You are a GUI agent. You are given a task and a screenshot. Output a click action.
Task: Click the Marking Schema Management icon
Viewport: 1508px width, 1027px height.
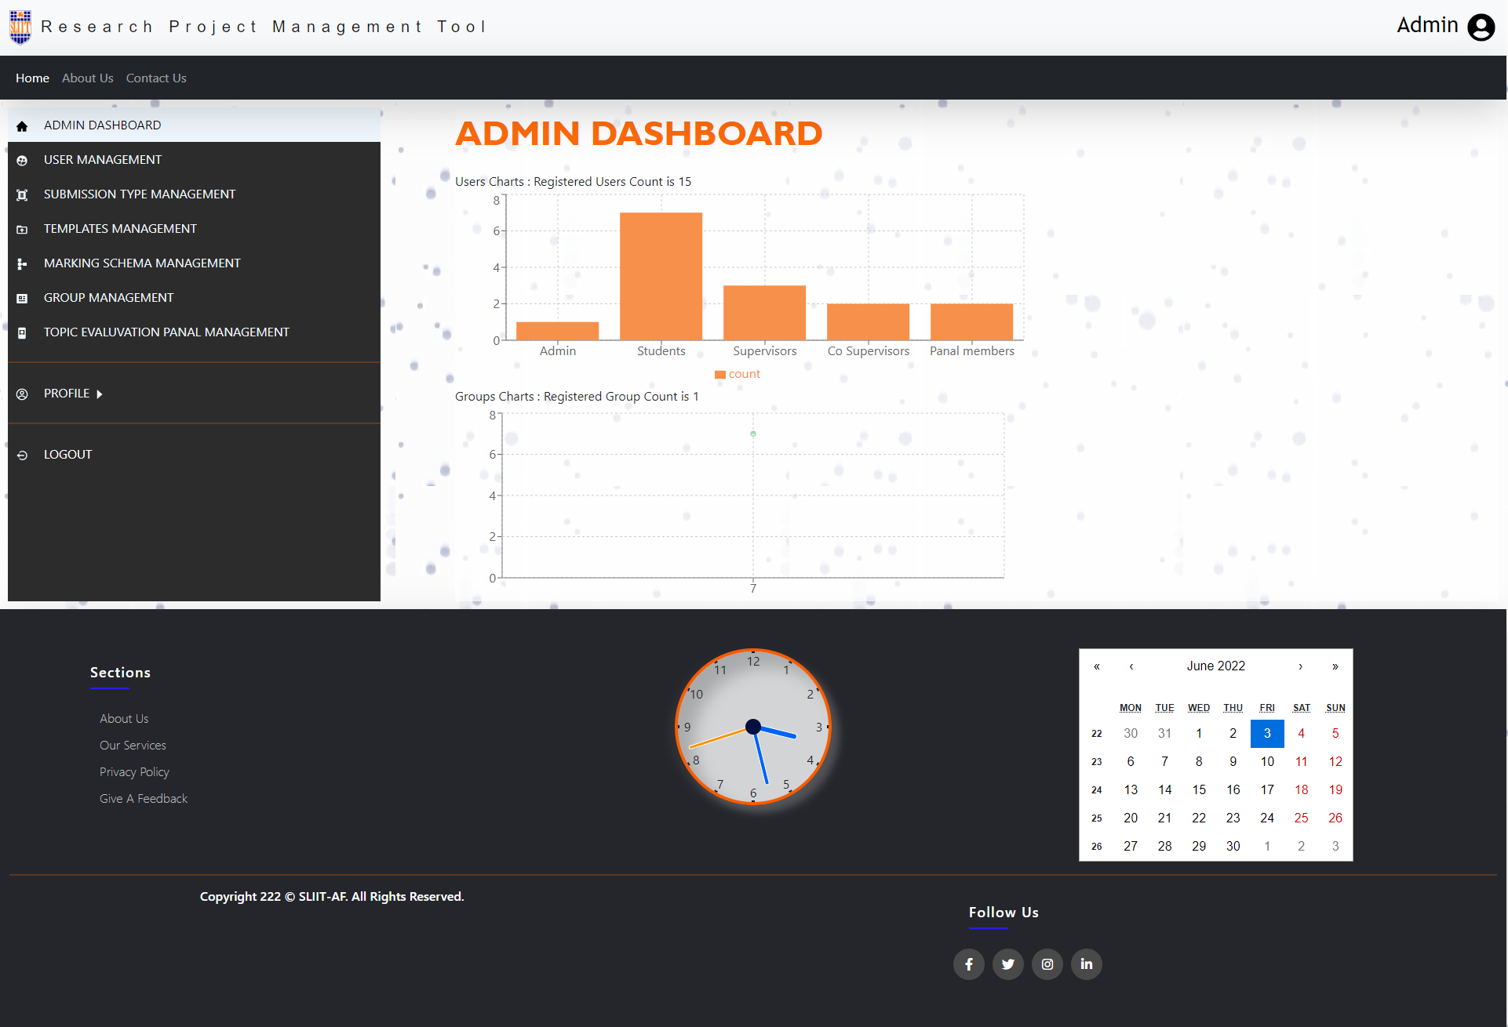[x=22, y=264]
